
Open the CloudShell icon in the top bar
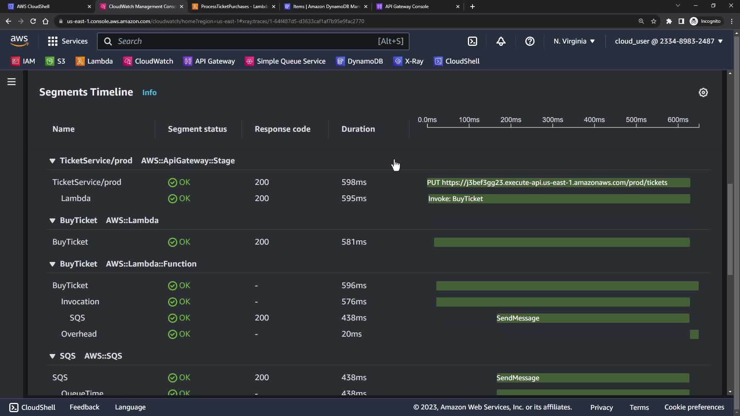click(472, 41)
